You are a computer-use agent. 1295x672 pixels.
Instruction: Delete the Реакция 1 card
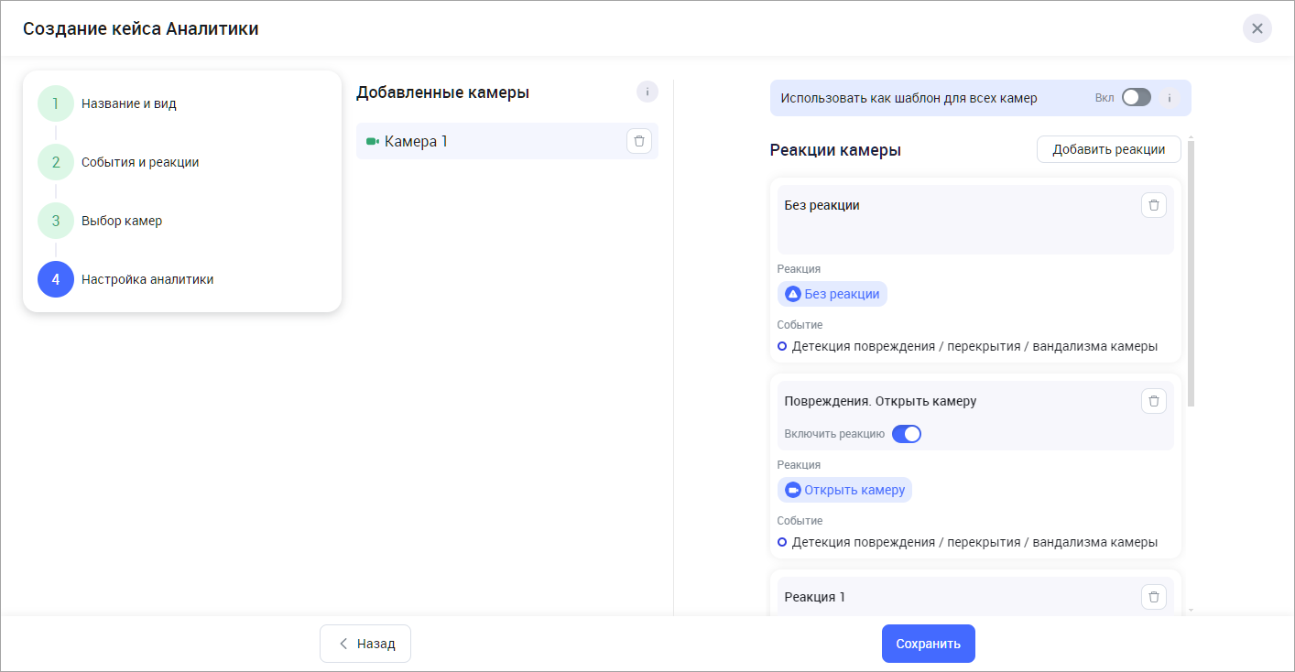coord(1153,597)
